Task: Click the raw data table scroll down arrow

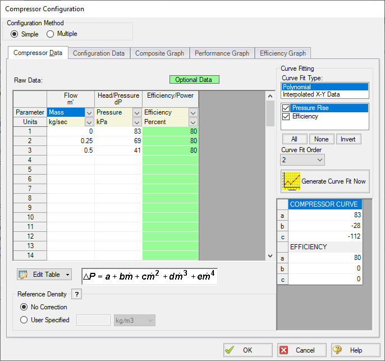Action: (271, 256)
